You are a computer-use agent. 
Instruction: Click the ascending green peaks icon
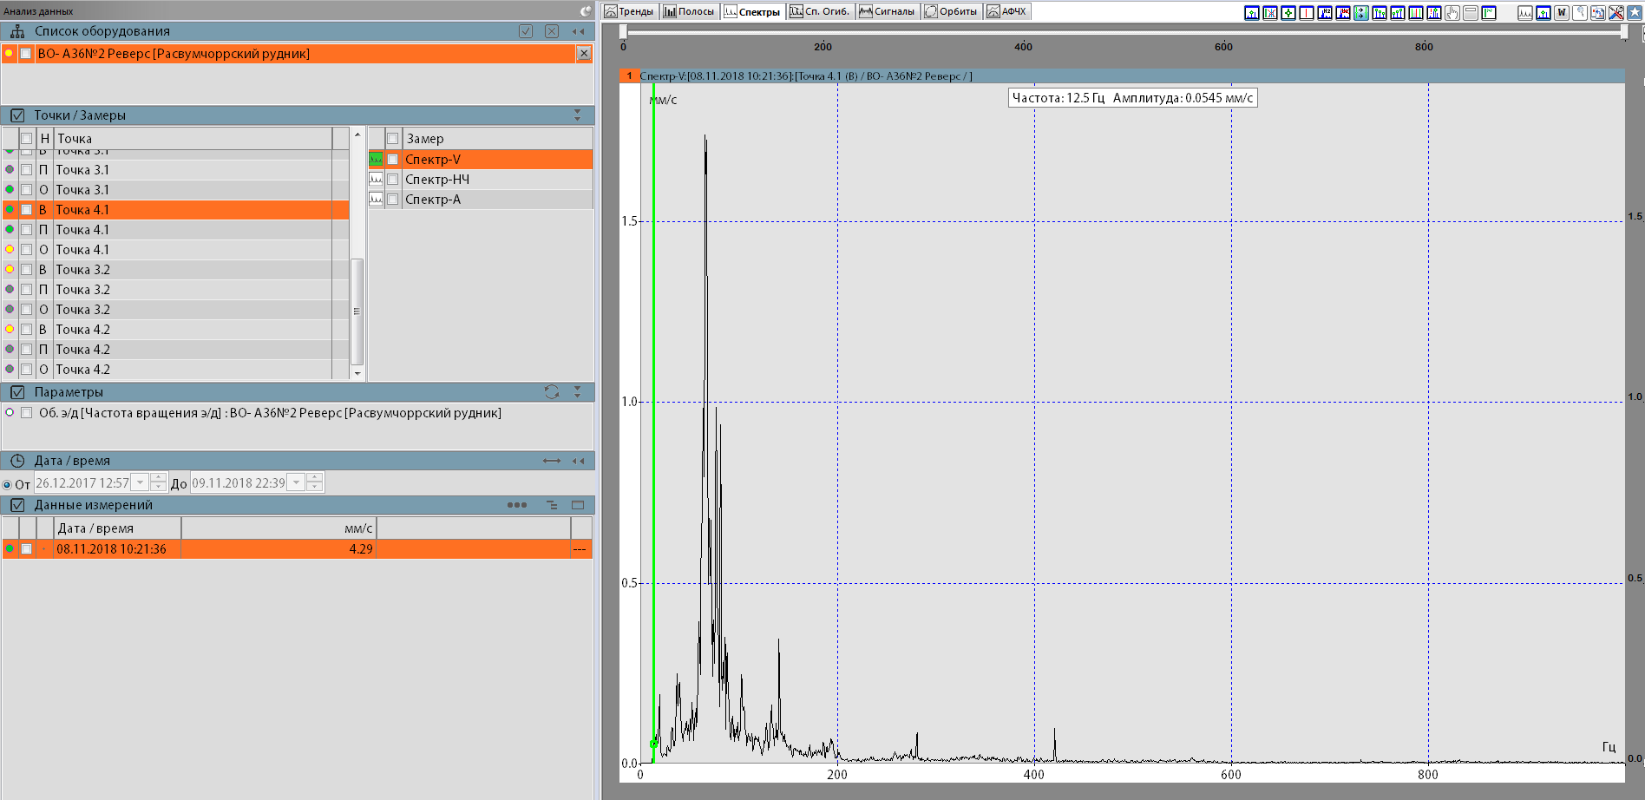[x=1398, y=12]
